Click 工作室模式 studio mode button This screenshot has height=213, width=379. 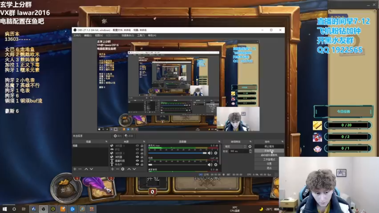click(269, 160)
